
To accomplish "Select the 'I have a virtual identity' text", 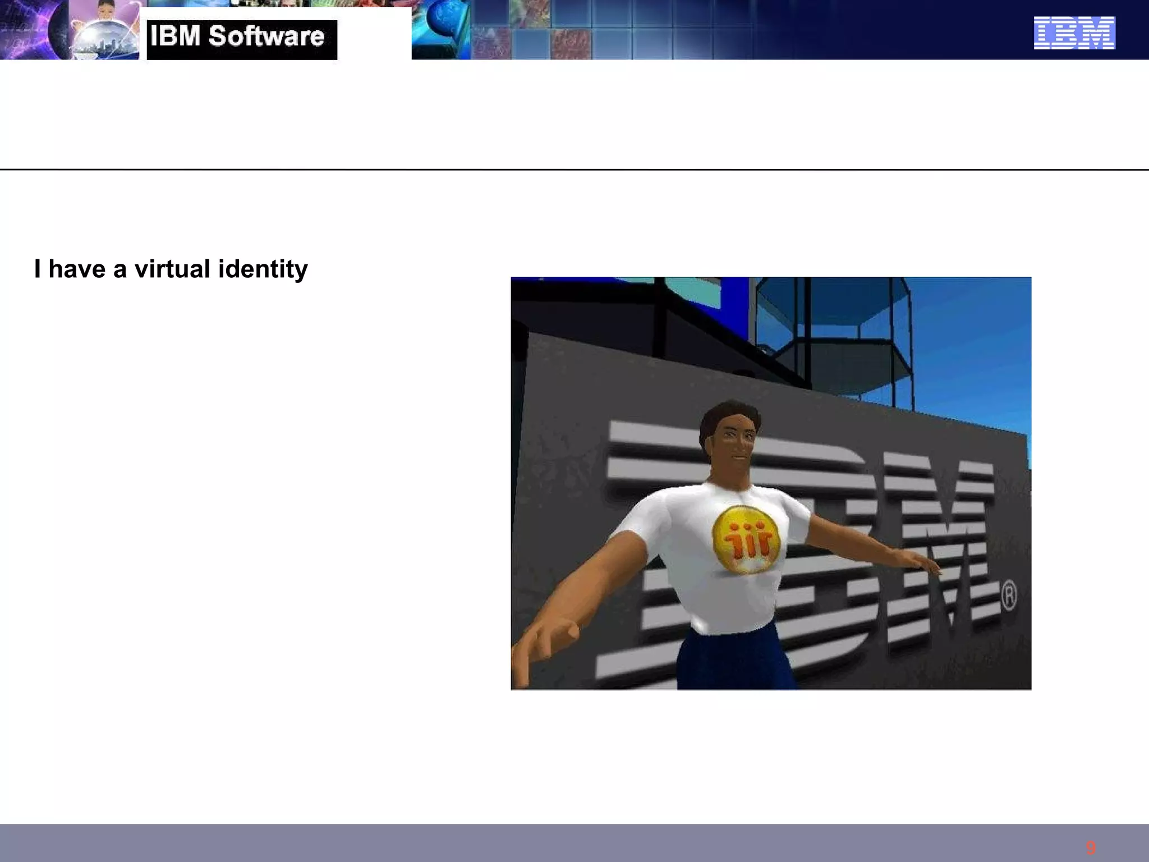I will point(171,269).
